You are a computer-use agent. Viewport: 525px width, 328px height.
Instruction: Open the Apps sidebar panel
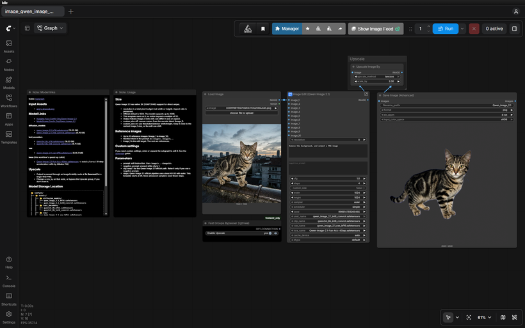[x=9, y=119]
